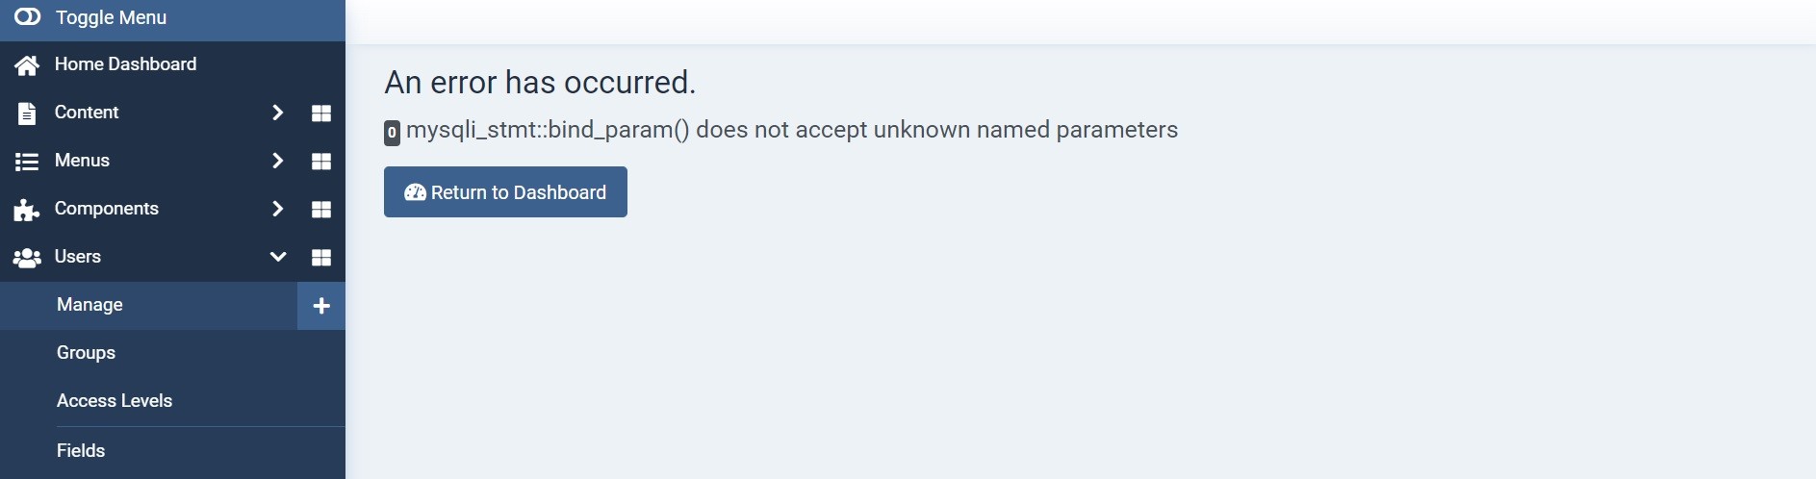Open the Menus dashboard grid icon
Viewport: 1816px width, 479px height.
[321, 162]
